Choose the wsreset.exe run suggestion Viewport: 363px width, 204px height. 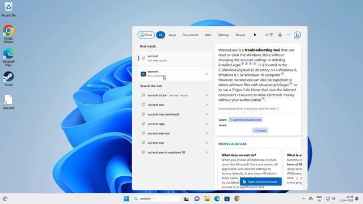click(x=171, y=133)
